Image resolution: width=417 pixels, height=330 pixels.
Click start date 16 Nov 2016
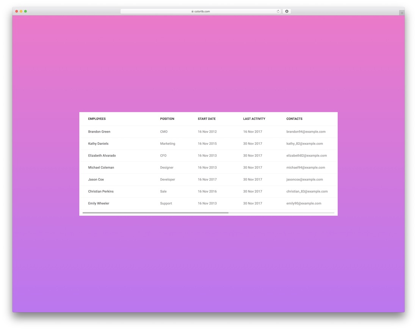coord(207,192)
